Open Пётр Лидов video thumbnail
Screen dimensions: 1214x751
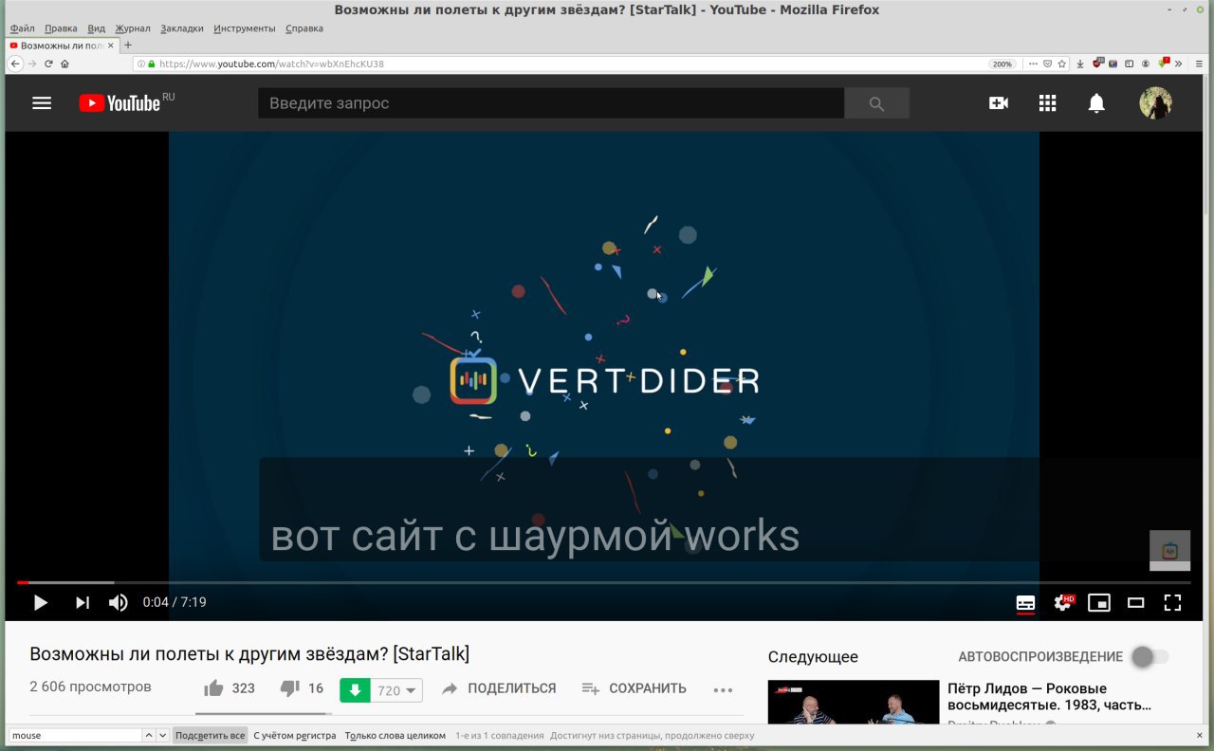pyautogui.click(x=854, y=702)
